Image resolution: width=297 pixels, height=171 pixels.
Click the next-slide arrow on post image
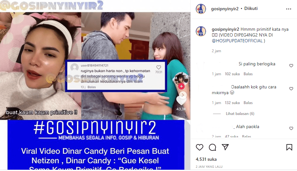click(x=183, y=95)
